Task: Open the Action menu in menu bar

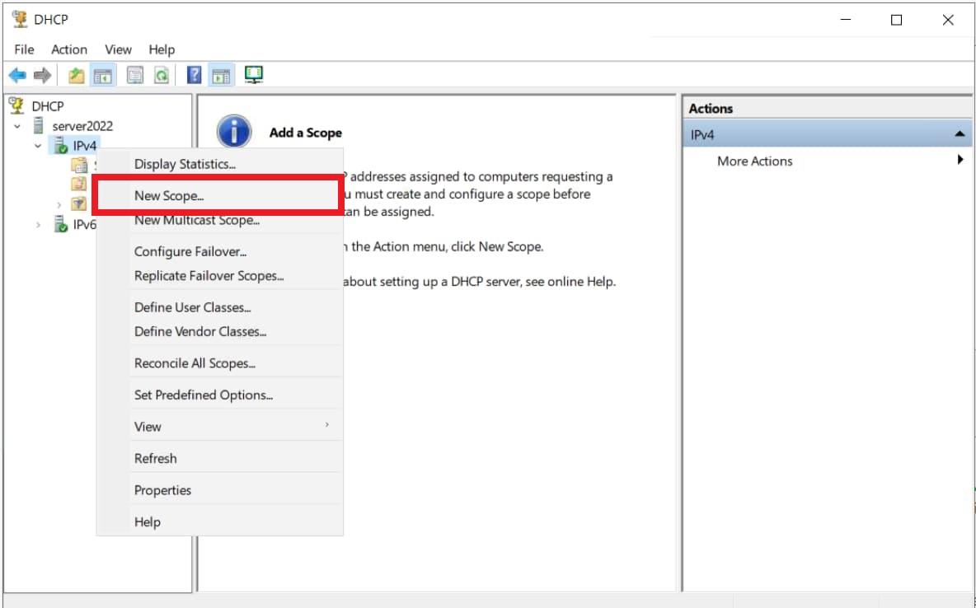Action: pos(69,49)
